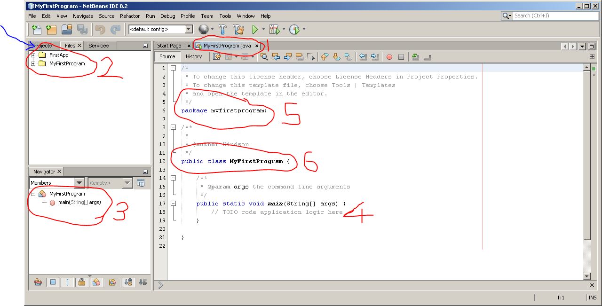The width and height of the screenshot is (602, 306).
Task: Create a new project with the New Project icon
Action: [51, 29]
